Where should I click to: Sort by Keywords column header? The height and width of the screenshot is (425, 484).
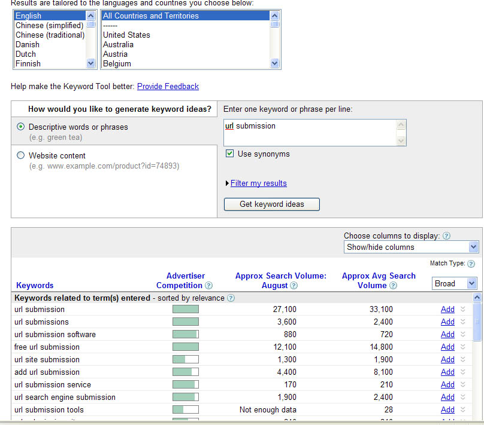coord(35,286)
